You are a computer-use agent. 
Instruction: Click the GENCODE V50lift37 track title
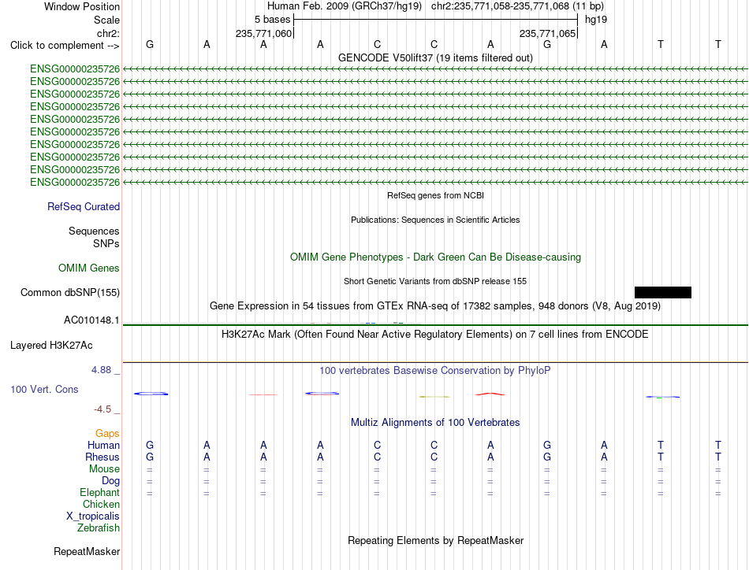[x=435, y=57]
